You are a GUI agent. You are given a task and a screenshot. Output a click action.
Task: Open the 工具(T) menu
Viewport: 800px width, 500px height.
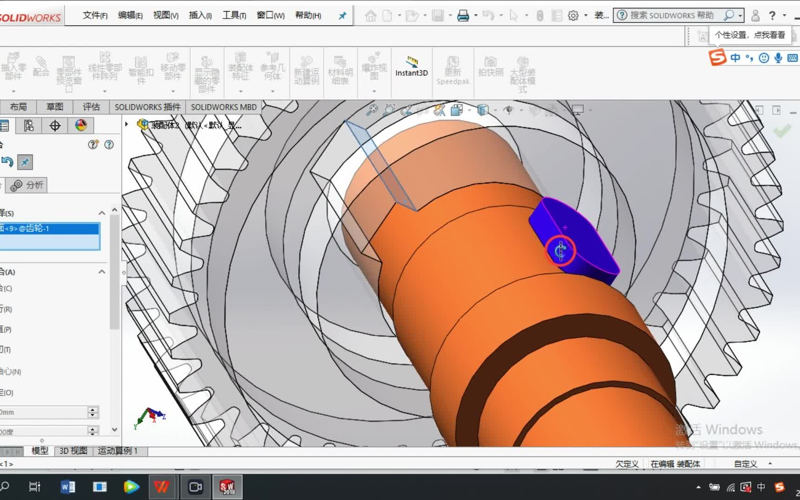pyautogui.click(x=234, y=15)
